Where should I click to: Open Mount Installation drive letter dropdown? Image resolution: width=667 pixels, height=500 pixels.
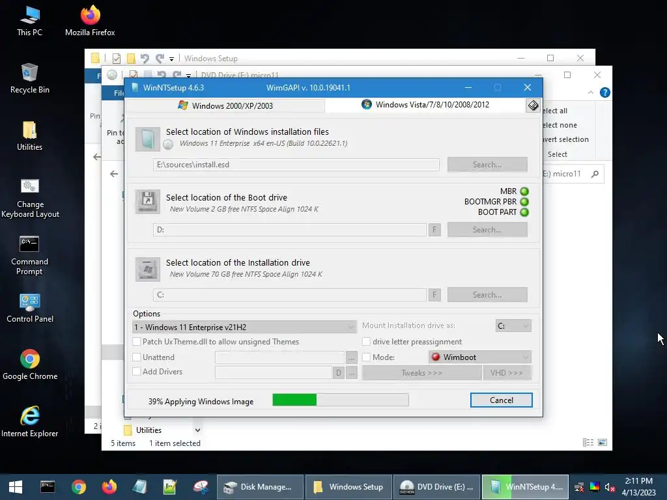click(513, 326)
